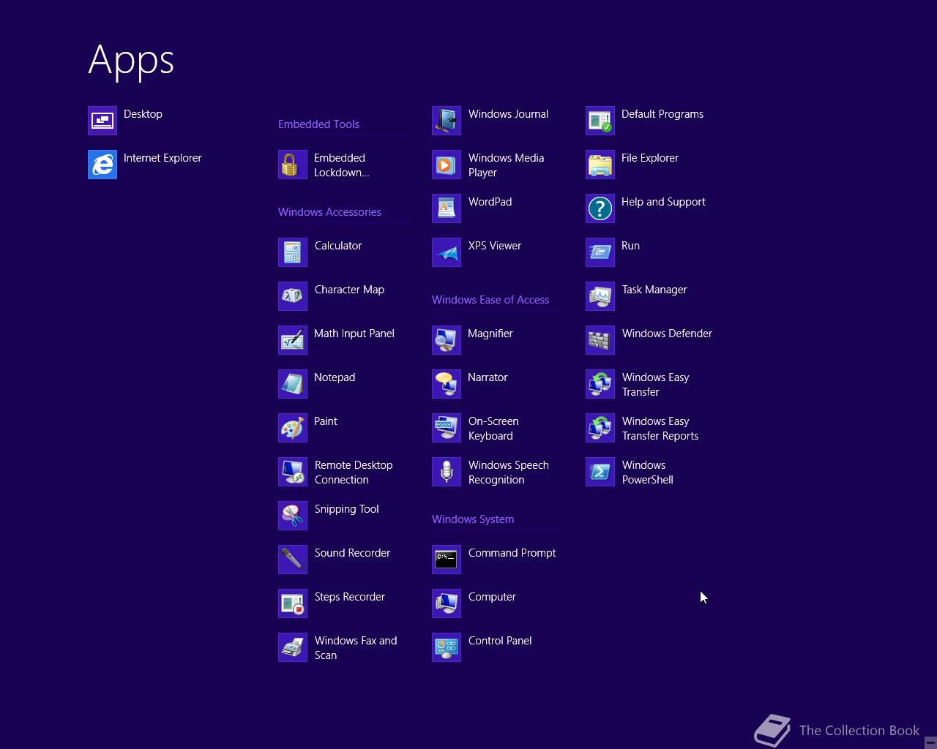Screen dimensions: 937x749
Task: Click the Narrator label text
Action: pyautogui.click(x=488, y=377)
